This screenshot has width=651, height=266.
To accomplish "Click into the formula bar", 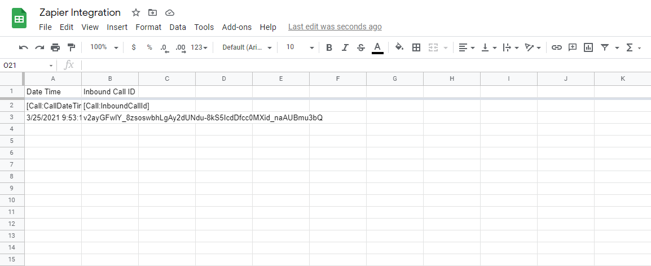I will (x=366, y=66).
